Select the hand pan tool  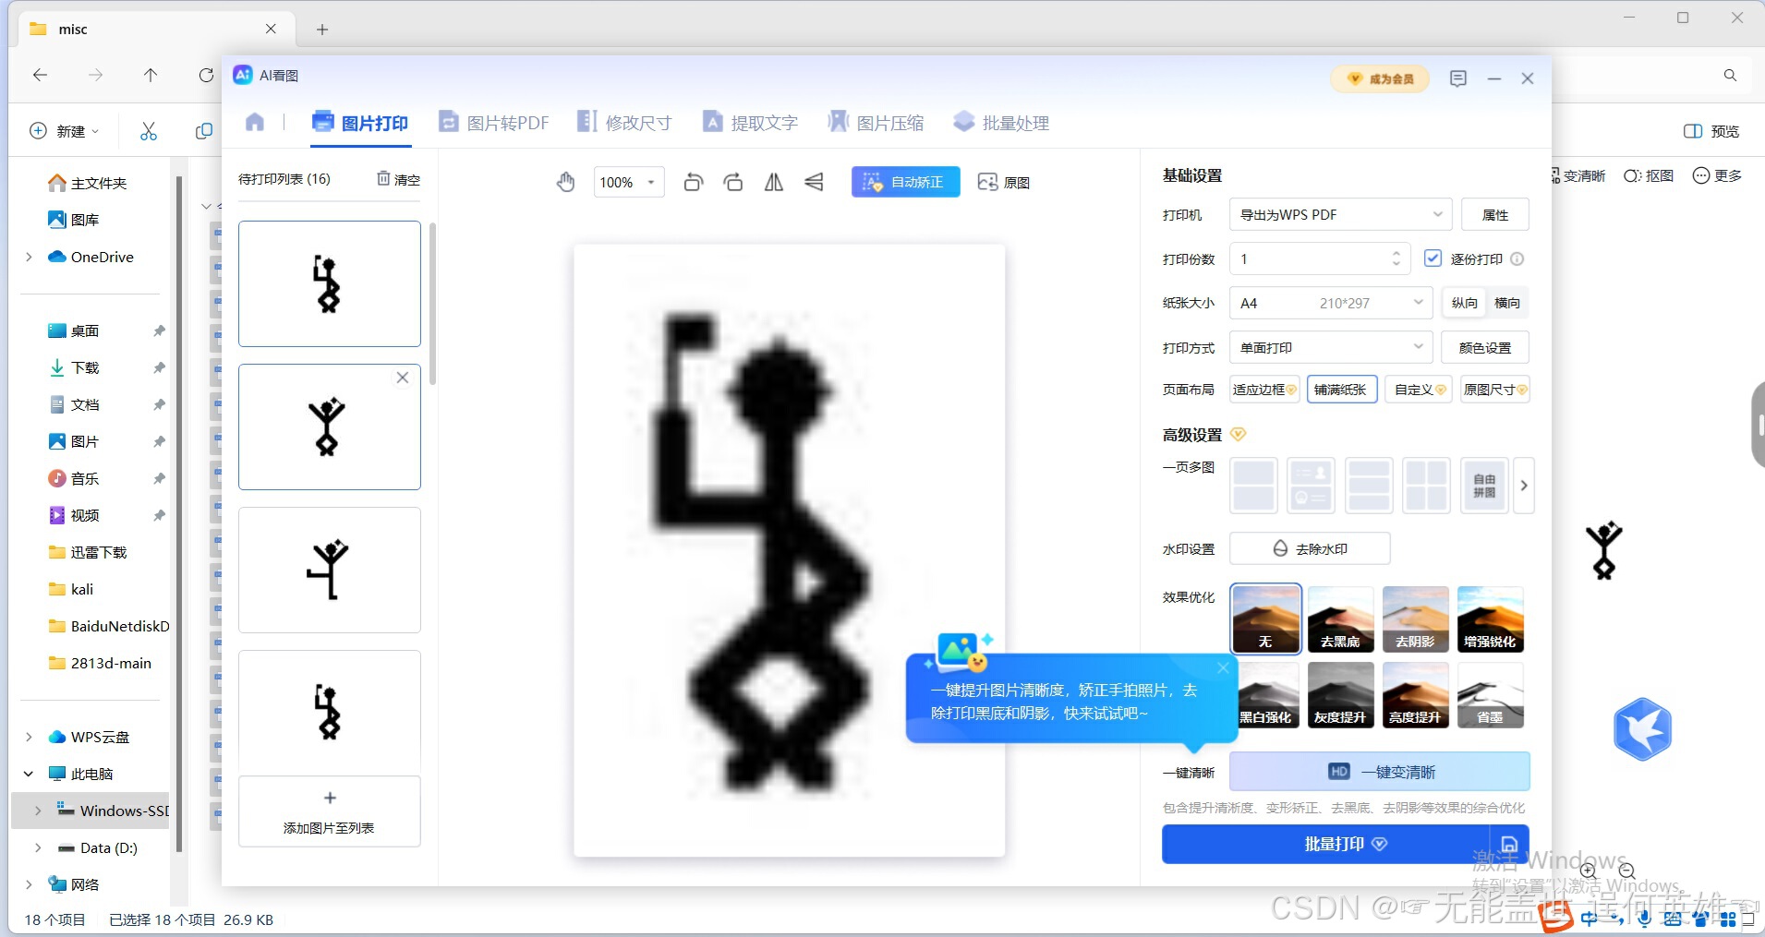click(x=566, y=183)
